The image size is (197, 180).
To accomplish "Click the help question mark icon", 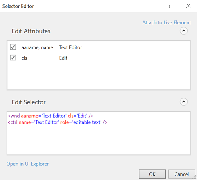I will (169, 6).
